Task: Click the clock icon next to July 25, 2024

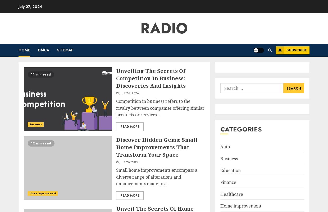Action: [x=117, y=162]
